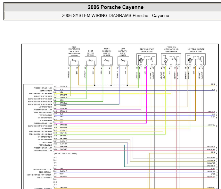
Task: Click the Fresh Air/Circulating Air Drive Motor symbol
Action: pos(171,59)
